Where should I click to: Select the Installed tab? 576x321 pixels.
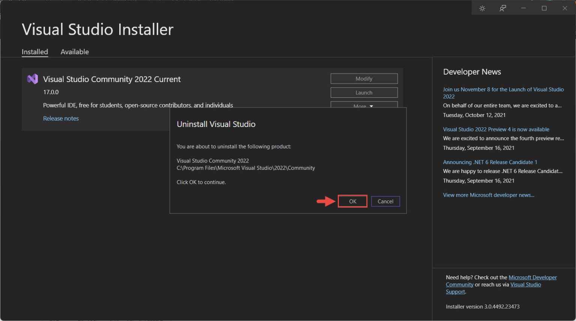[x=35, y=52]
